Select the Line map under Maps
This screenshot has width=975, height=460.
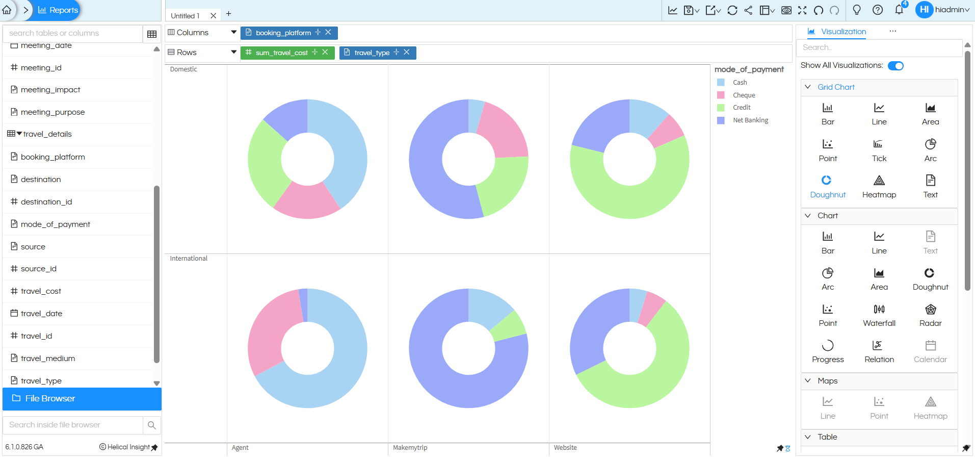pyautogui.click(x=827, y=407)
